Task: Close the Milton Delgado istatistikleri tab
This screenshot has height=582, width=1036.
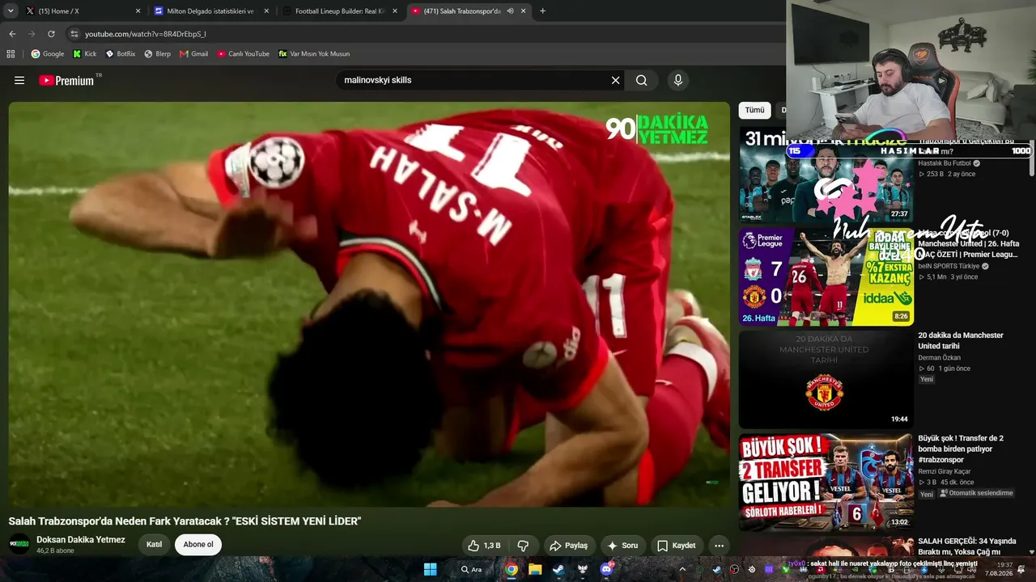Action: point(266,11)
